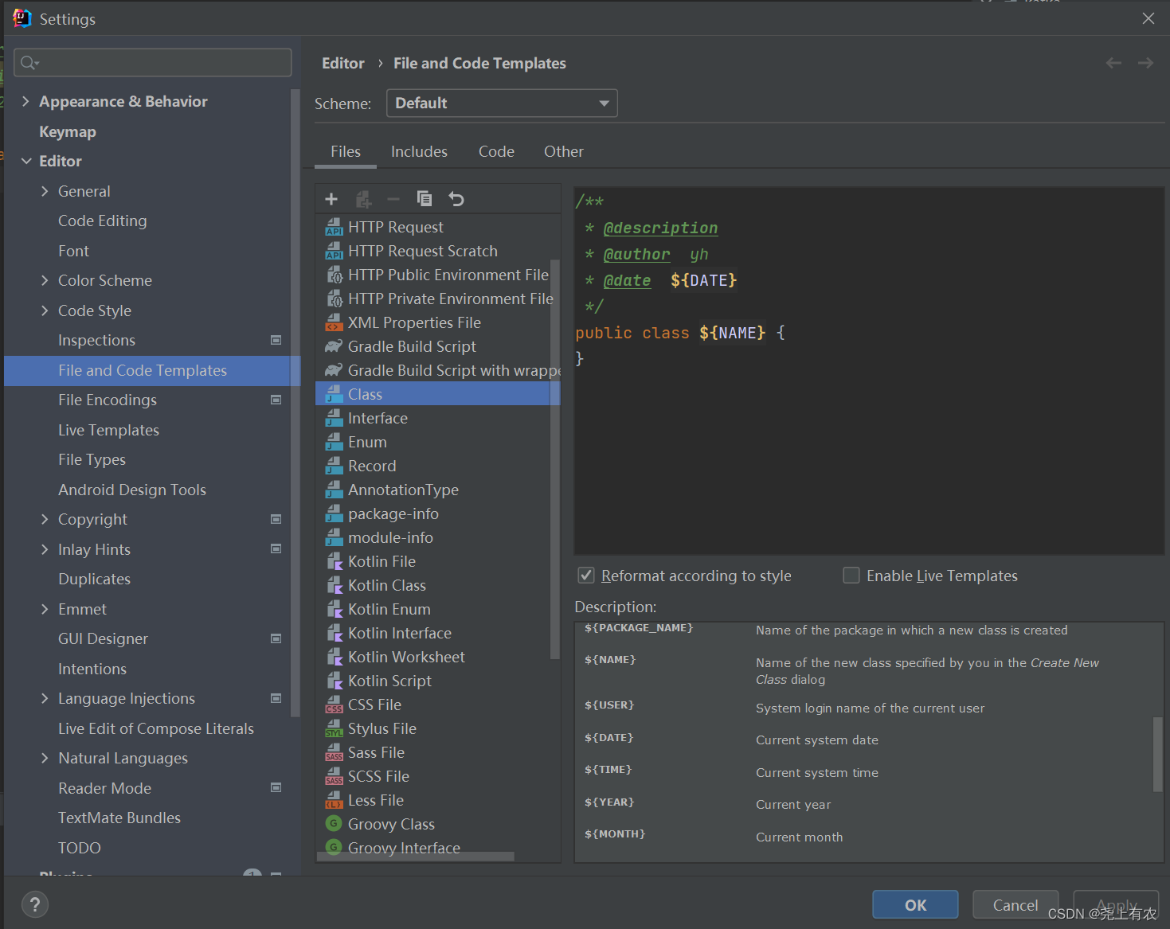Switch to the Other tab
Viewport: 1170px width, 929px height.
click(x=564, y=151)
